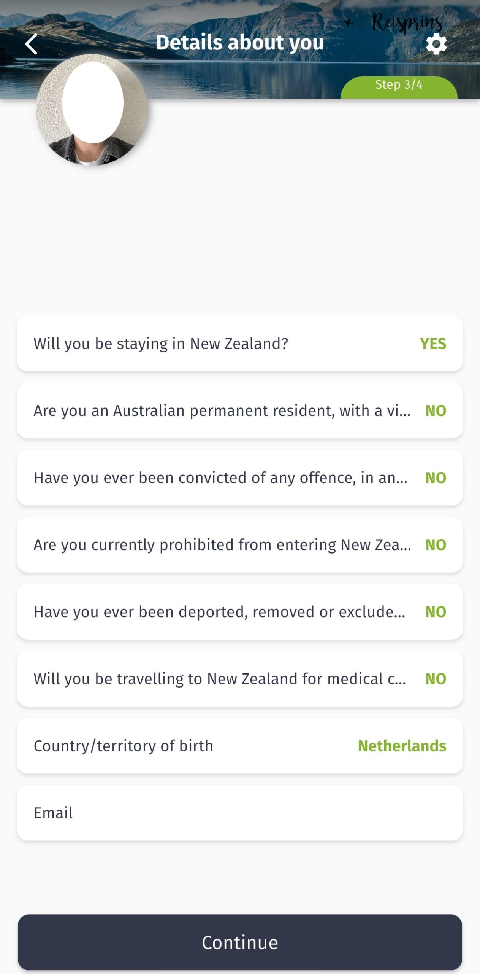Toggle the YES answer for staying in New Zealand
480x974 pixels.
tap(433, 344)
